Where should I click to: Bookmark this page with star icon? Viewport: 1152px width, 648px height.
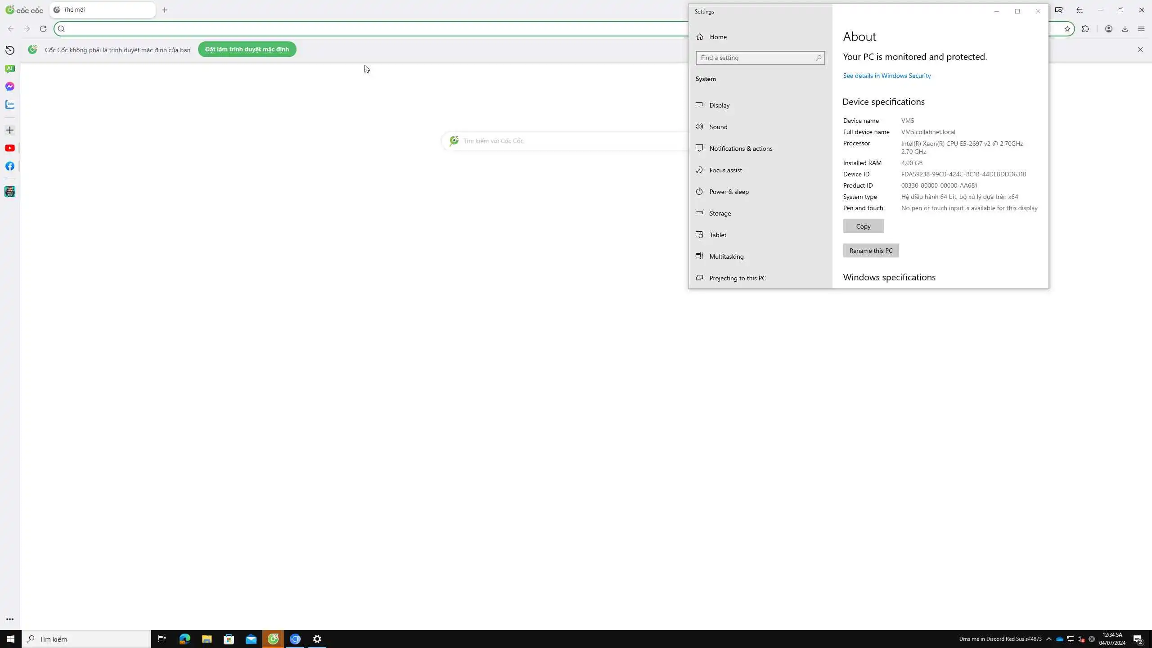coord(1067,29)
